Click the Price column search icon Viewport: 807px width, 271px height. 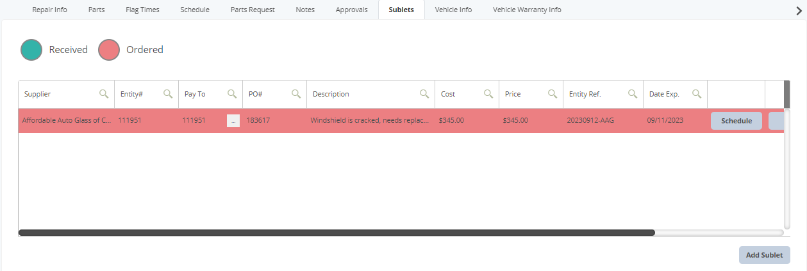point(553,94)
